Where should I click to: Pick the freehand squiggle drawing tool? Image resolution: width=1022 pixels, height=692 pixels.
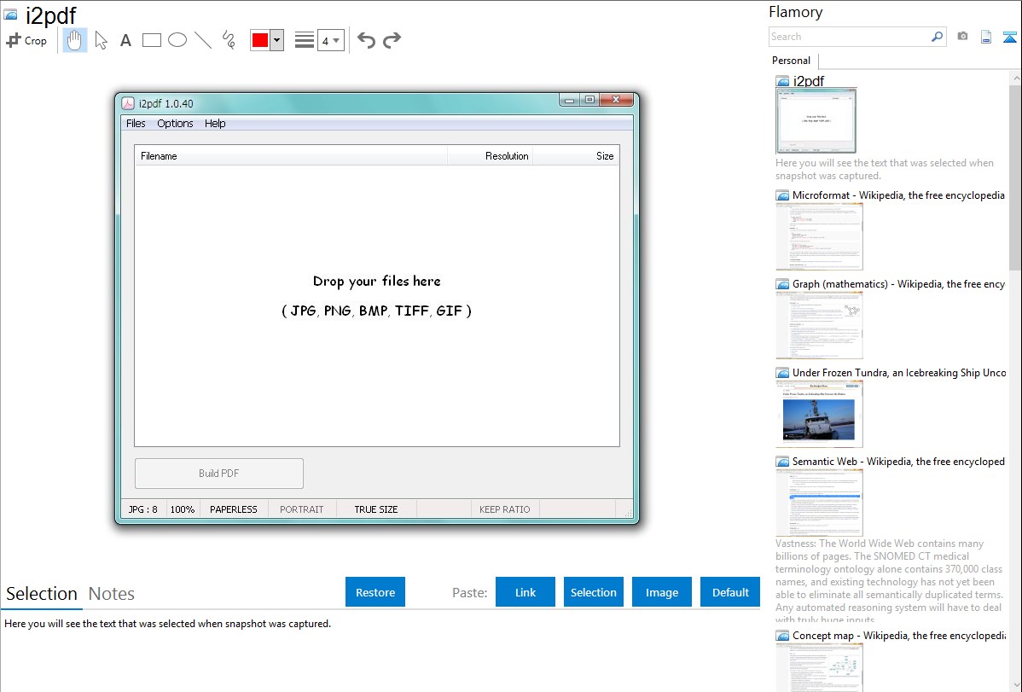pyautogui.click(x=229, y=40)
